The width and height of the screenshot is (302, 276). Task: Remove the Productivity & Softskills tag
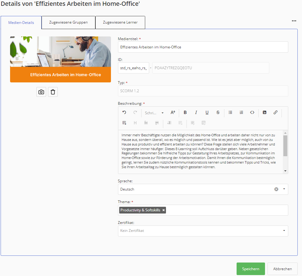click(164, 210)
